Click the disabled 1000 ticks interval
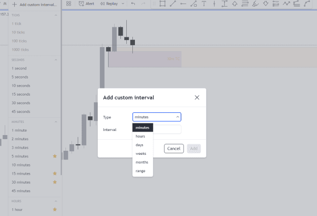 pyautogui.click(x=34, y=50)
